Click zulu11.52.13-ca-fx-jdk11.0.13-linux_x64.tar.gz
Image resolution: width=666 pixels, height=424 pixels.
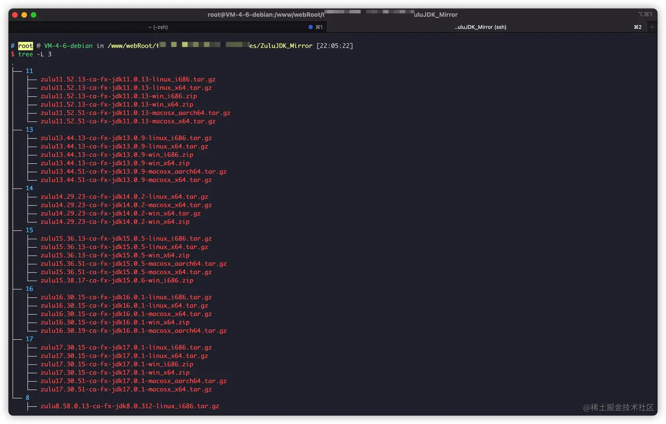pos(126,88)
